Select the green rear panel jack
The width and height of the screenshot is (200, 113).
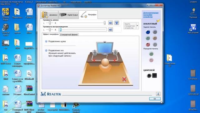click(x=148, y=38)
